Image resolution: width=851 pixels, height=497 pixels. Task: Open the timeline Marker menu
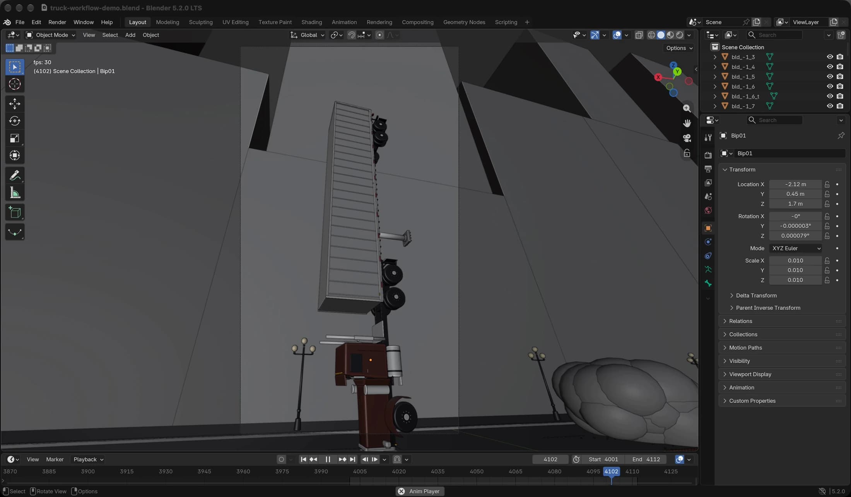click(55, 459)
